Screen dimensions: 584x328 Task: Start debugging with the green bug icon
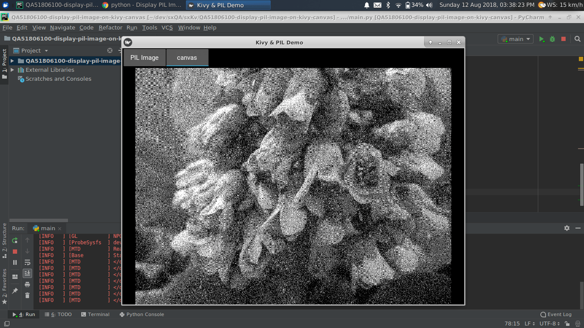tap(552, 39)
